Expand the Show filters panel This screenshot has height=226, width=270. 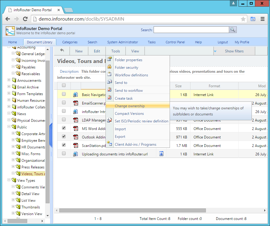point(234,51)
